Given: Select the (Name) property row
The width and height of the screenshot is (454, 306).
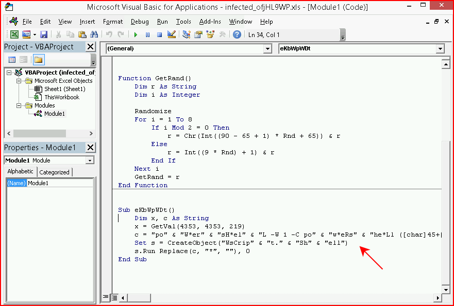Looking at the screenshot, I should point(16,183).
